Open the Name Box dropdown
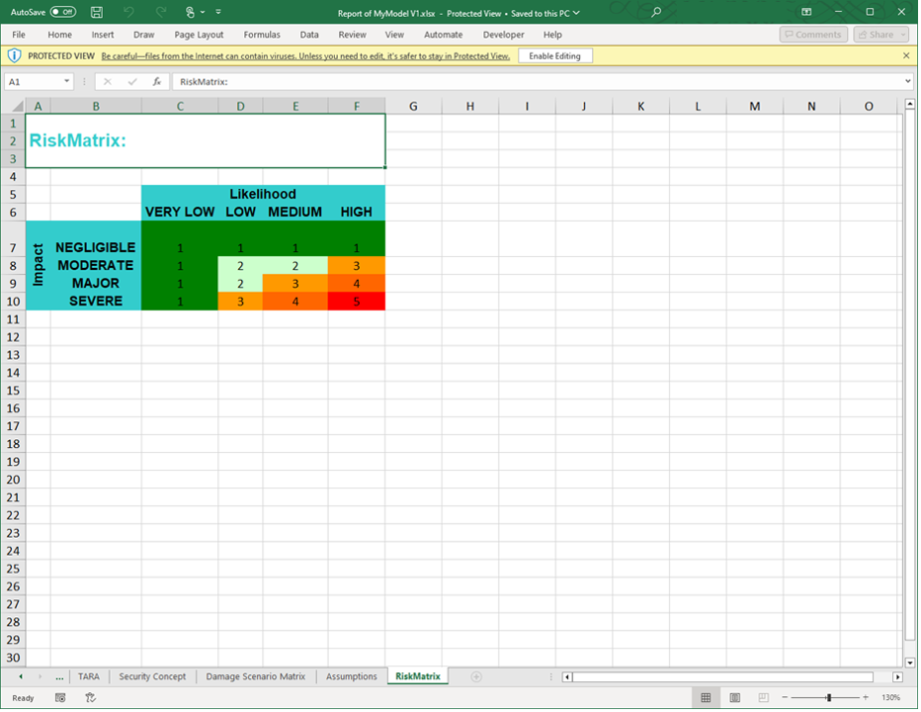This screenshot has width=921, height=712. [x=67, y=82]
